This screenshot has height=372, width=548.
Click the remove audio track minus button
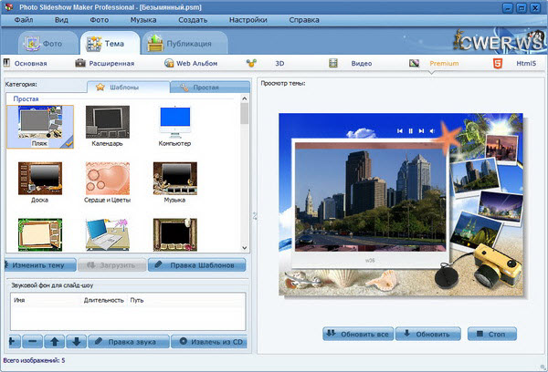pos(32,342)
